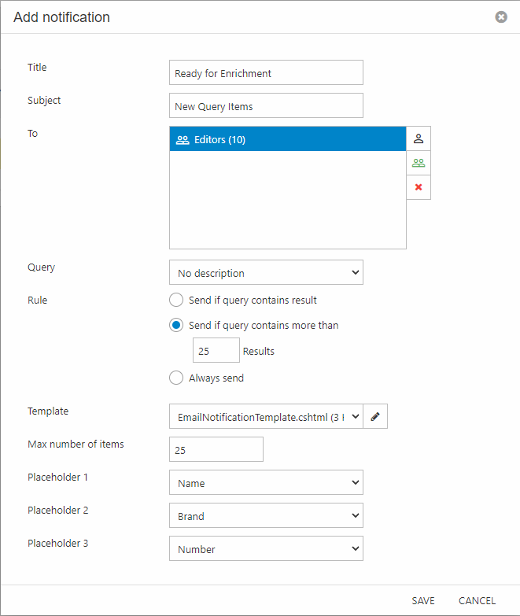Viewport: 520px width, 616px height.
Task: Close the Add notification dialog
Action: pyautogui.click(x=501, y=17)
